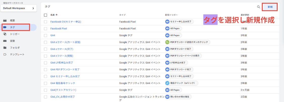Image resolution: width=284 pixels, height=102 pixels.
Task: Click the PDFダウンロードページの表示 trigger chip
Action: [x=183, y=56]
